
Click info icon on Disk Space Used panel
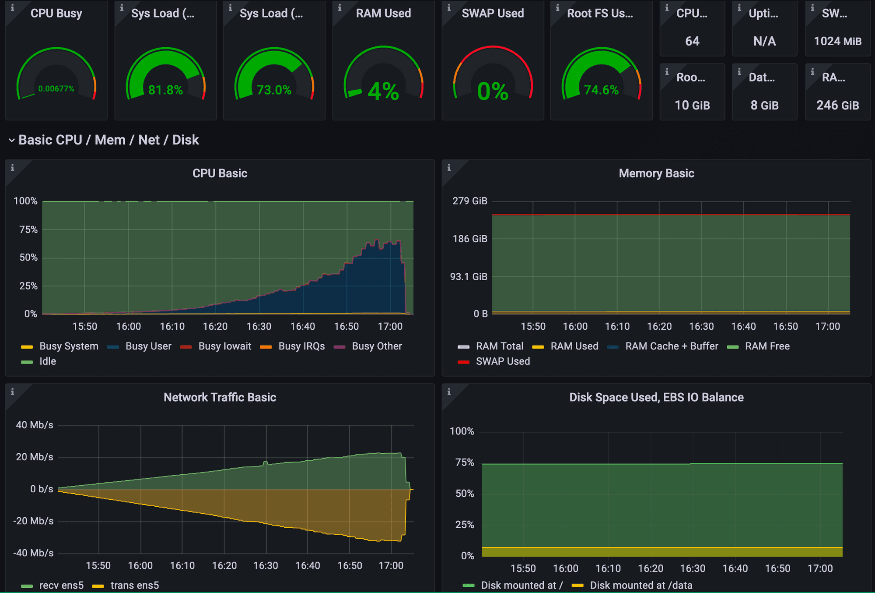[449, 392]
